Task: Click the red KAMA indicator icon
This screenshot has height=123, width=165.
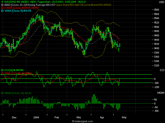Action: pyautogui.click(x=2, y=8)
